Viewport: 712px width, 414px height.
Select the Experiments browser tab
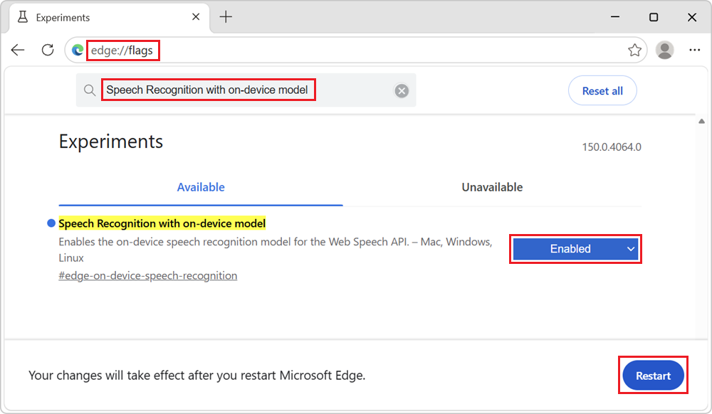point(109,18)
